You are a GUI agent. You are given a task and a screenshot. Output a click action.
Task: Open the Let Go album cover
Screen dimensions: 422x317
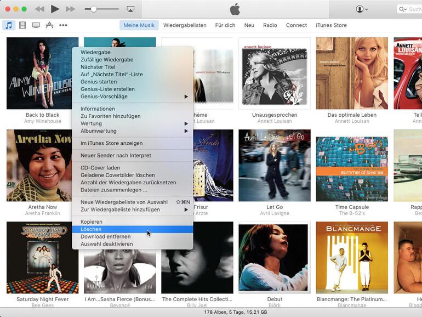point(275,166)
